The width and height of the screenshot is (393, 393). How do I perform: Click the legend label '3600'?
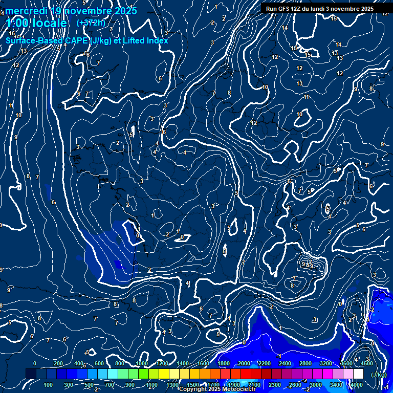click(x=346, y=363)
